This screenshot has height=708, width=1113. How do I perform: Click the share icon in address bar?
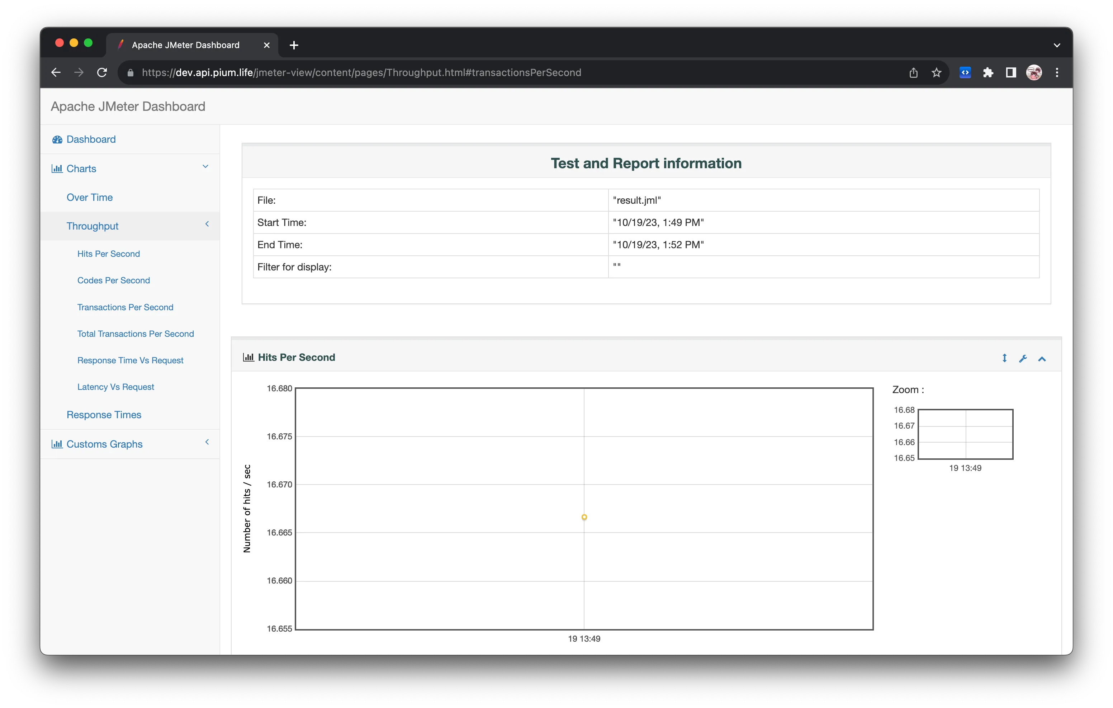pos(913,72)
